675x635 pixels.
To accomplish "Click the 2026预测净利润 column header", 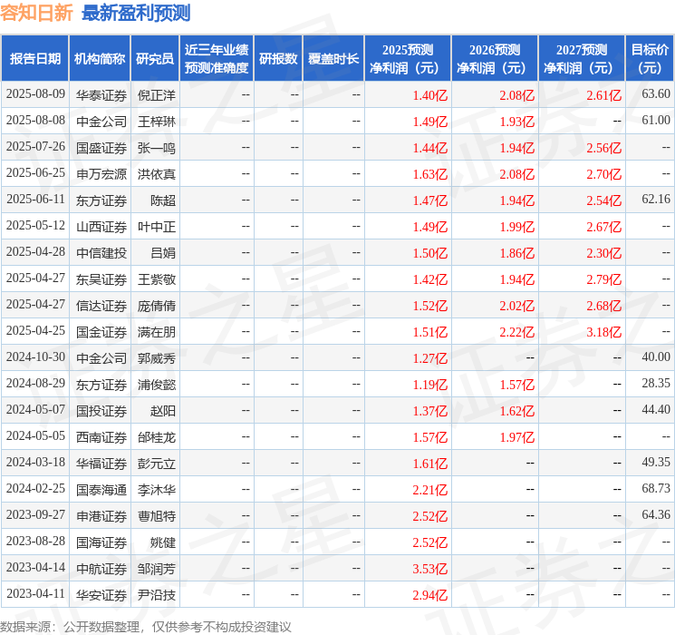I will (495, 59).
